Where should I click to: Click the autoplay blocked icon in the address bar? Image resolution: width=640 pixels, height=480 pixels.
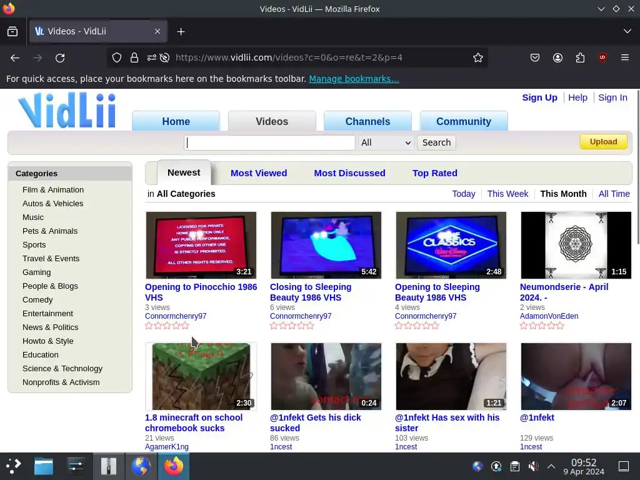point(164,58)
